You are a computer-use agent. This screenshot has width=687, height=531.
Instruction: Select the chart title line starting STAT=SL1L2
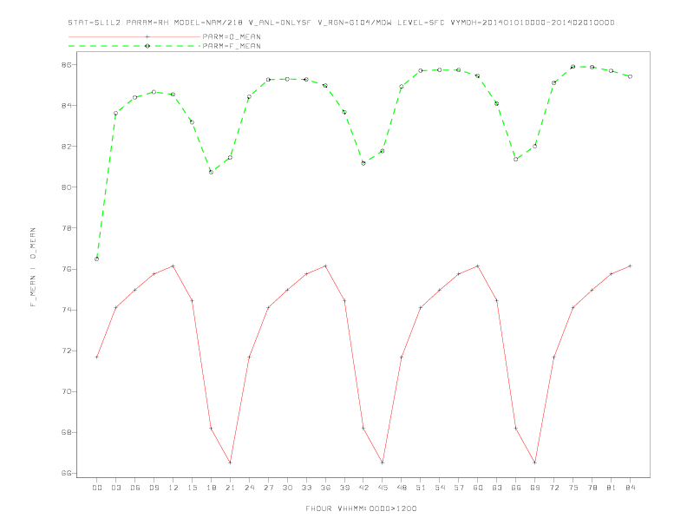click(x=341, y=23)
